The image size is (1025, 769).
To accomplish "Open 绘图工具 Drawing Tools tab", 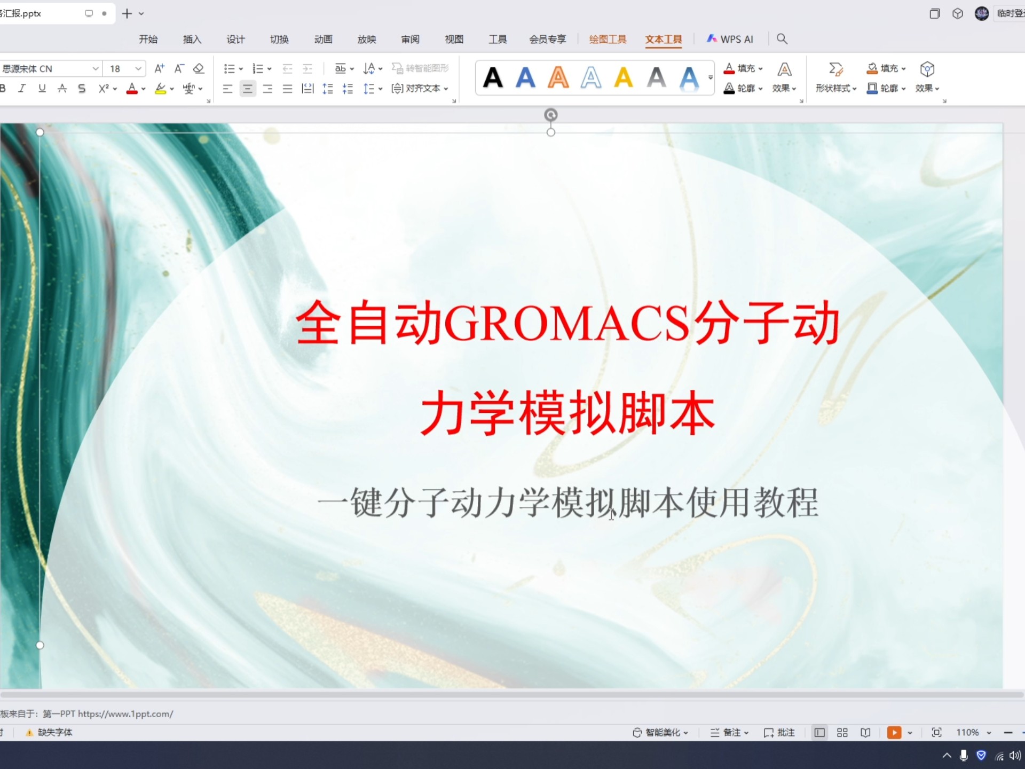I will point(608,39).
